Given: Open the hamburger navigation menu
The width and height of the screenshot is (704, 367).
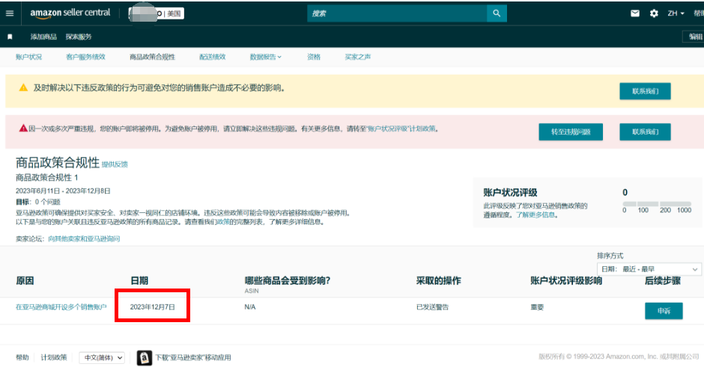Looking at the screenshot, I should tap(10, 13).
